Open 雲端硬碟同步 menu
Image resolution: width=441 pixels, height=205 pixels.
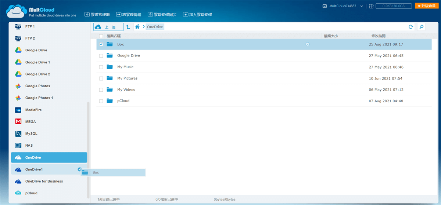(x=162, y=14)
